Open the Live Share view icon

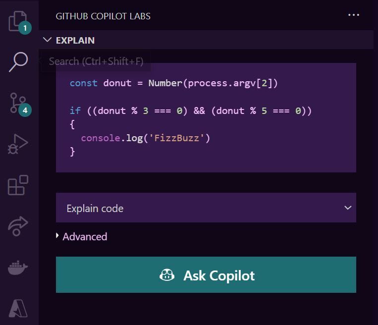pyautogui.click(x=18, y=226)
